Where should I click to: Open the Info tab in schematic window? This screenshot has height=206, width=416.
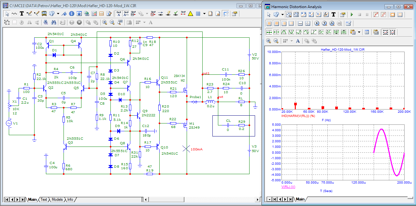pyautogui.click(x=70, y=200)
